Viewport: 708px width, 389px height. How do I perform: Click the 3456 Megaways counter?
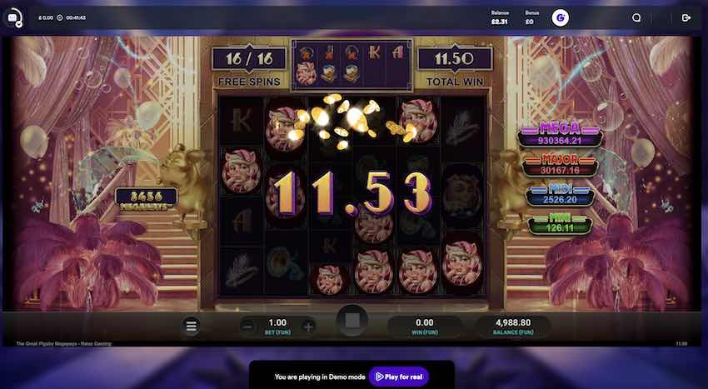pos(147,200)
